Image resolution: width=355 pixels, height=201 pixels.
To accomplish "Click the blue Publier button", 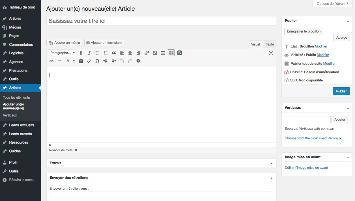I will pyautogui.click(x=341, y=91).
